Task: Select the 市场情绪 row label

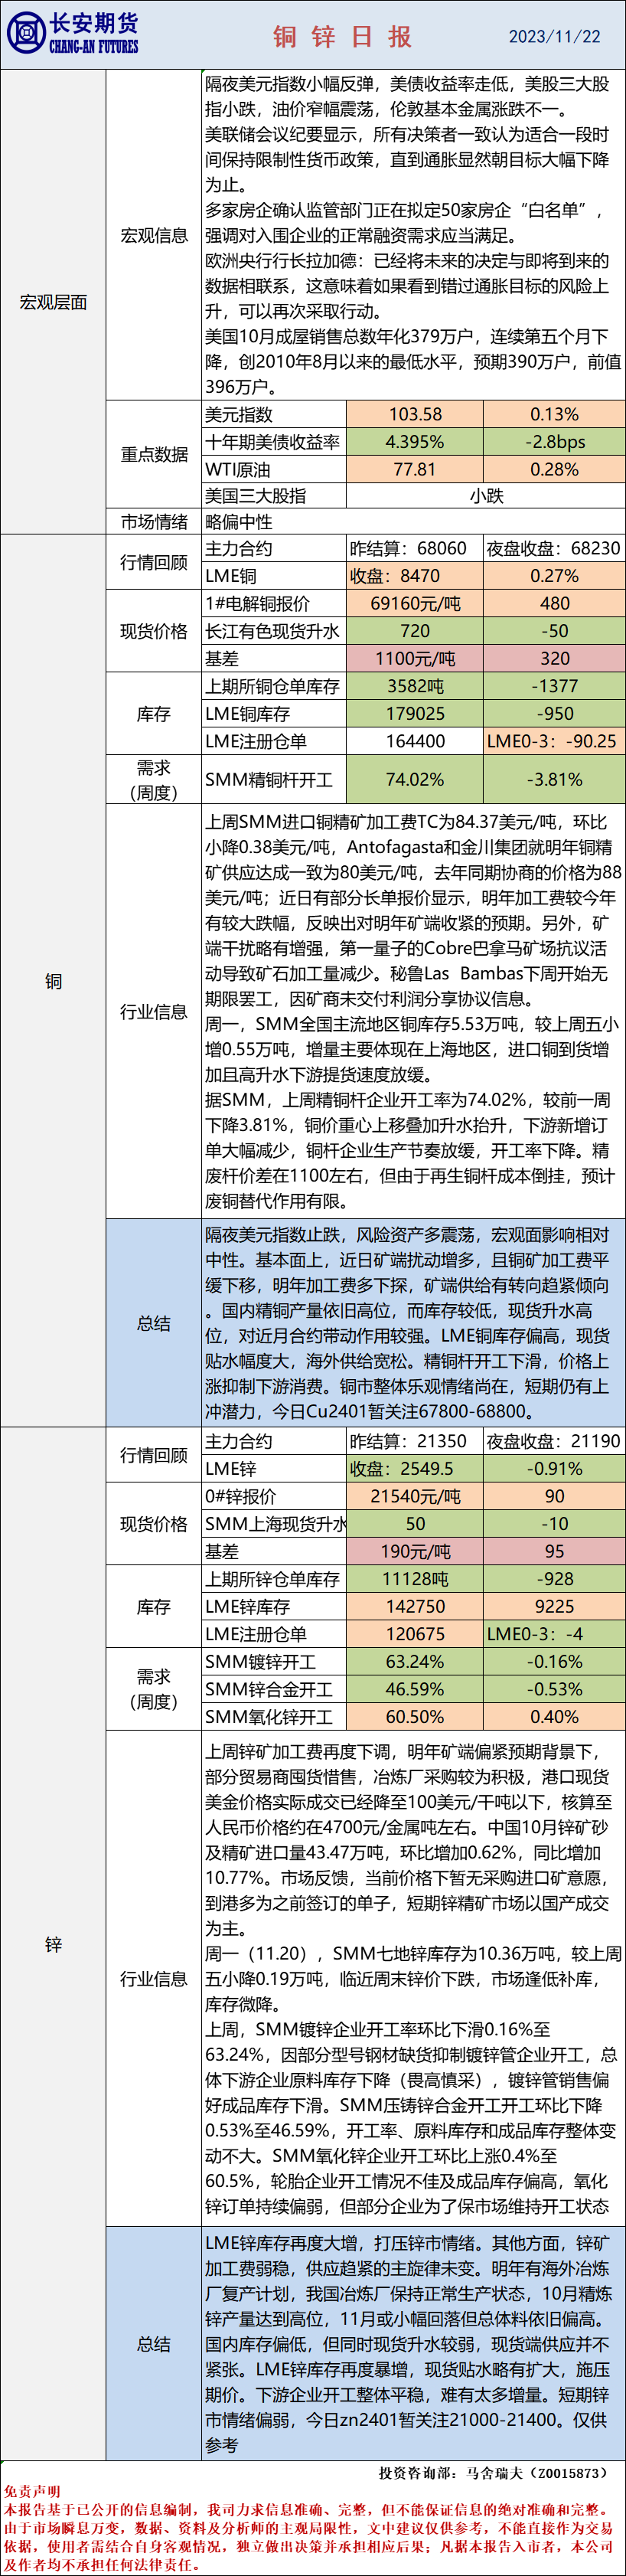Action: [x=154, y=522]
